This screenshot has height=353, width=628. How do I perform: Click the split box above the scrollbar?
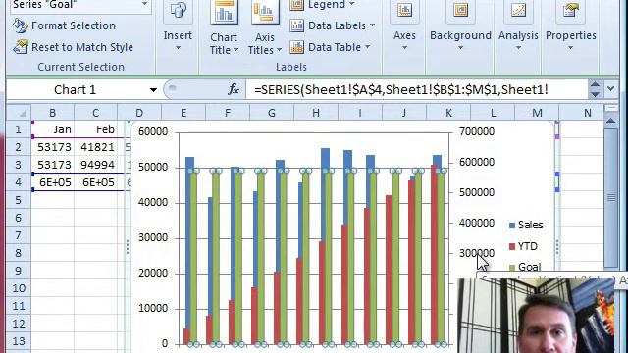[x=610, y=109]
